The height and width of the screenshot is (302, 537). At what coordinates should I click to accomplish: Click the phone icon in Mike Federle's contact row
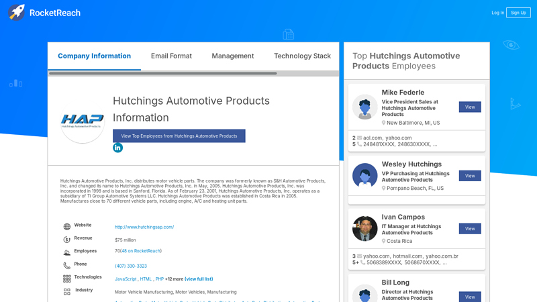[x=360, y=144]
